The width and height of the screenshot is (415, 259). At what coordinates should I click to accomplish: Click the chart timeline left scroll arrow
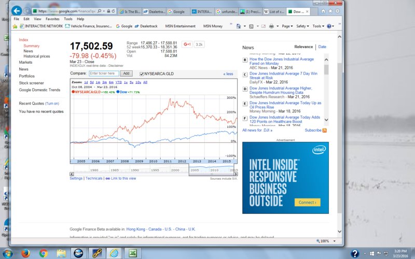(72, 174)
